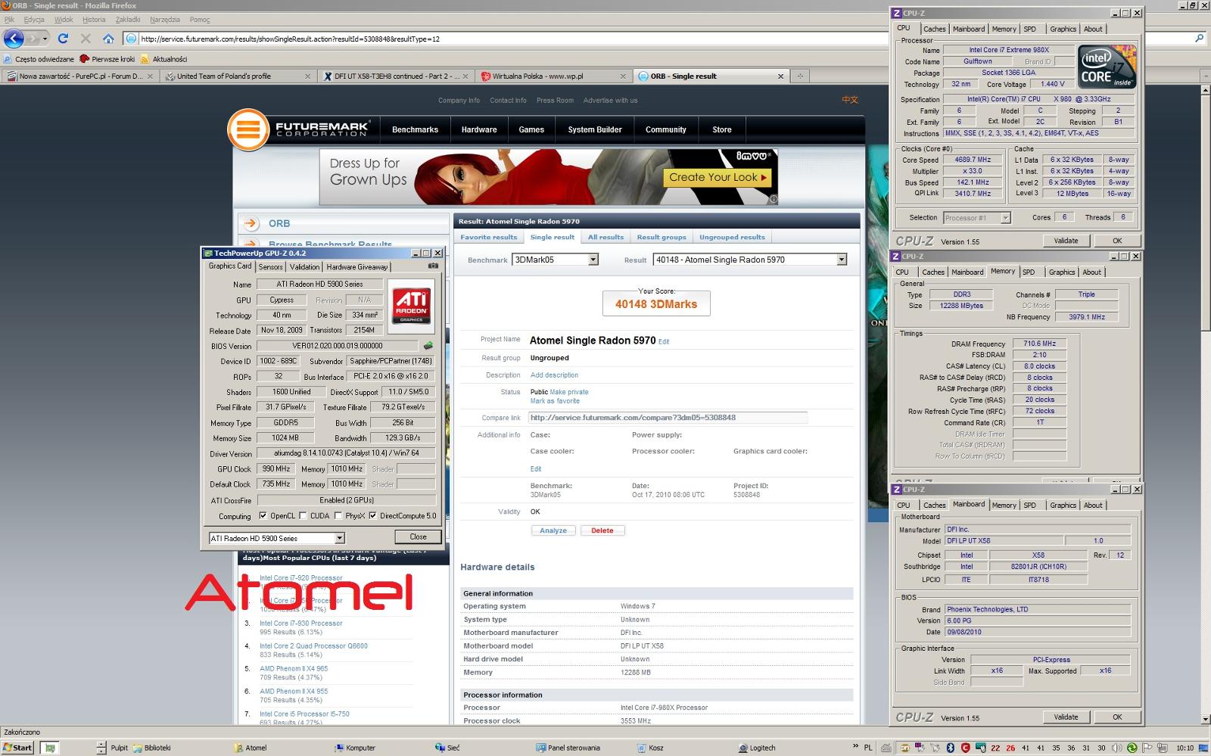The height and width of the screenshot is (756, 1211).
Task: Click the Intel Core i7 logo in CPU-Z
Action: pos(1106,67)
